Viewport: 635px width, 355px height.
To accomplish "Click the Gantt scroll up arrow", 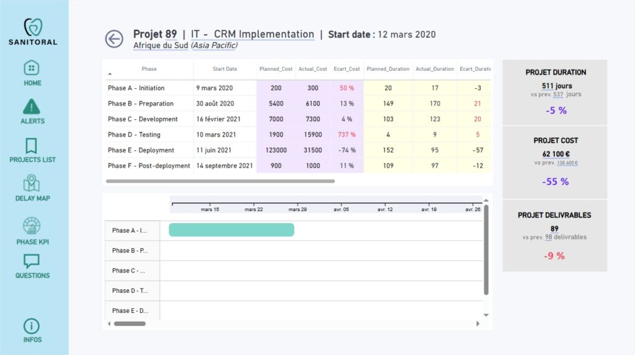I will pyautogui.click(x=486, y=200).
